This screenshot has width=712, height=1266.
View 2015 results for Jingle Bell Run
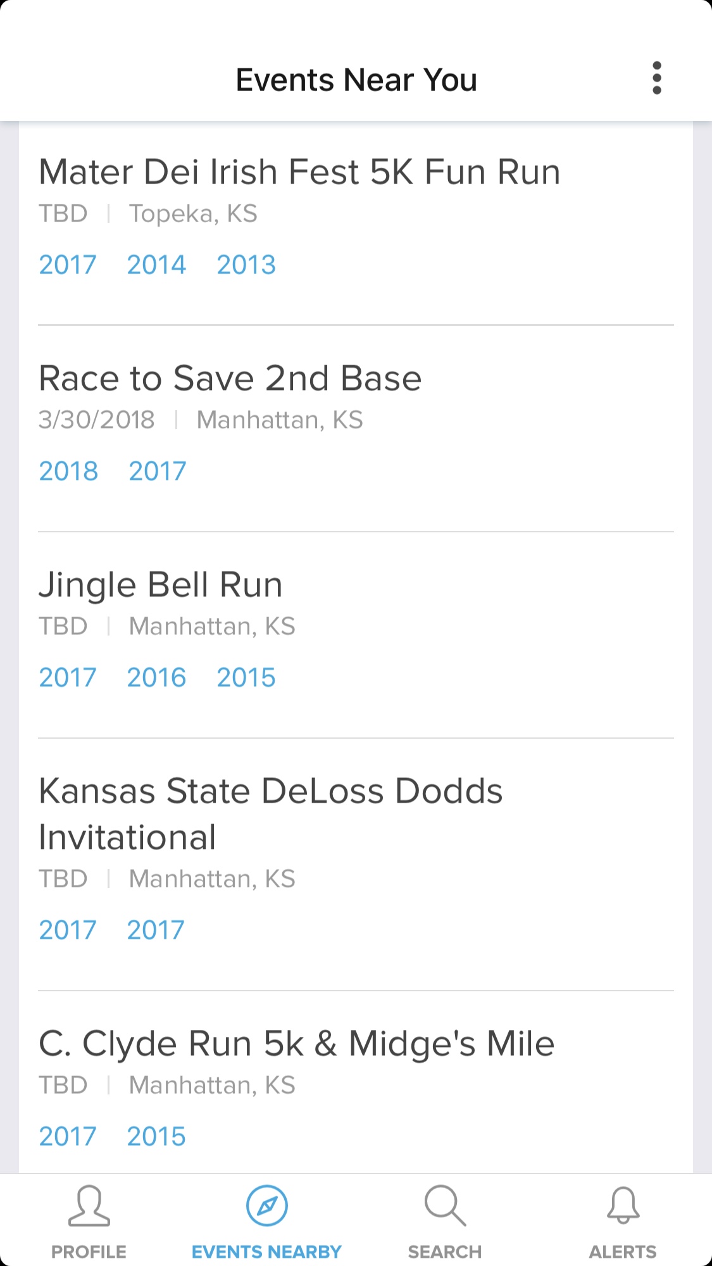(x=246, y=677)
